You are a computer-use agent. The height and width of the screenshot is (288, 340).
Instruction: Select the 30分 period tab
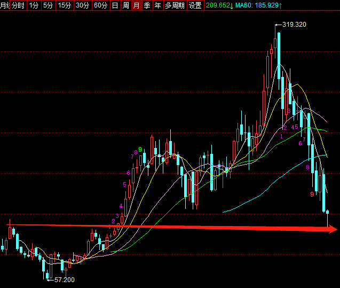pos(83,5)
